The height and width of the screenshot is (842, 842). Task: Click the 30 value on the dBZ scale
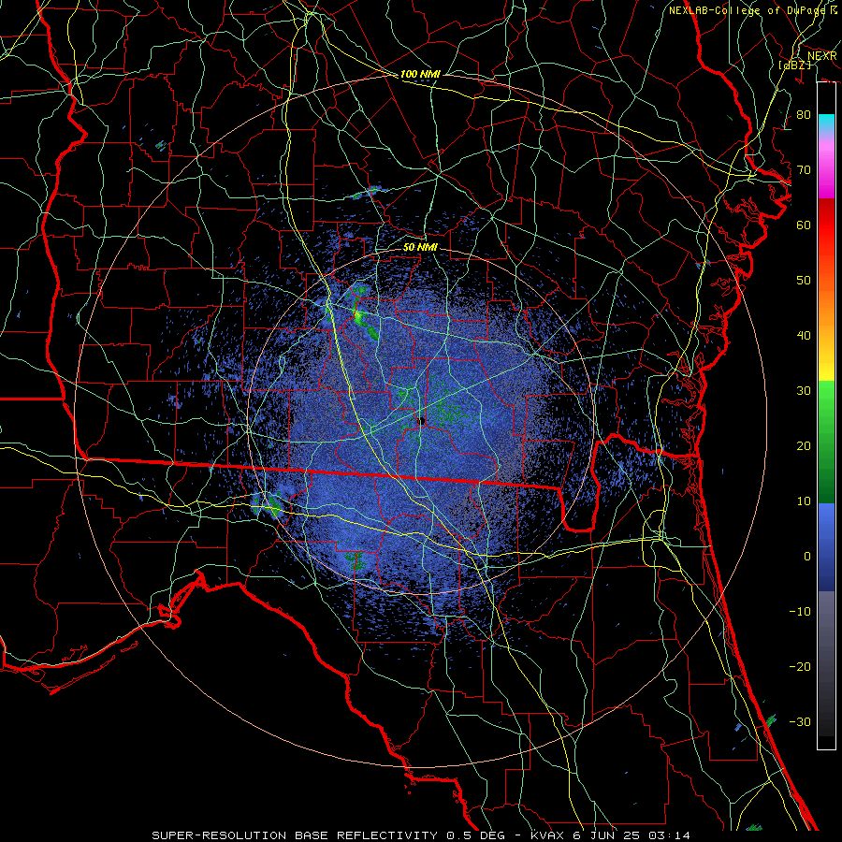coord(804,391)
